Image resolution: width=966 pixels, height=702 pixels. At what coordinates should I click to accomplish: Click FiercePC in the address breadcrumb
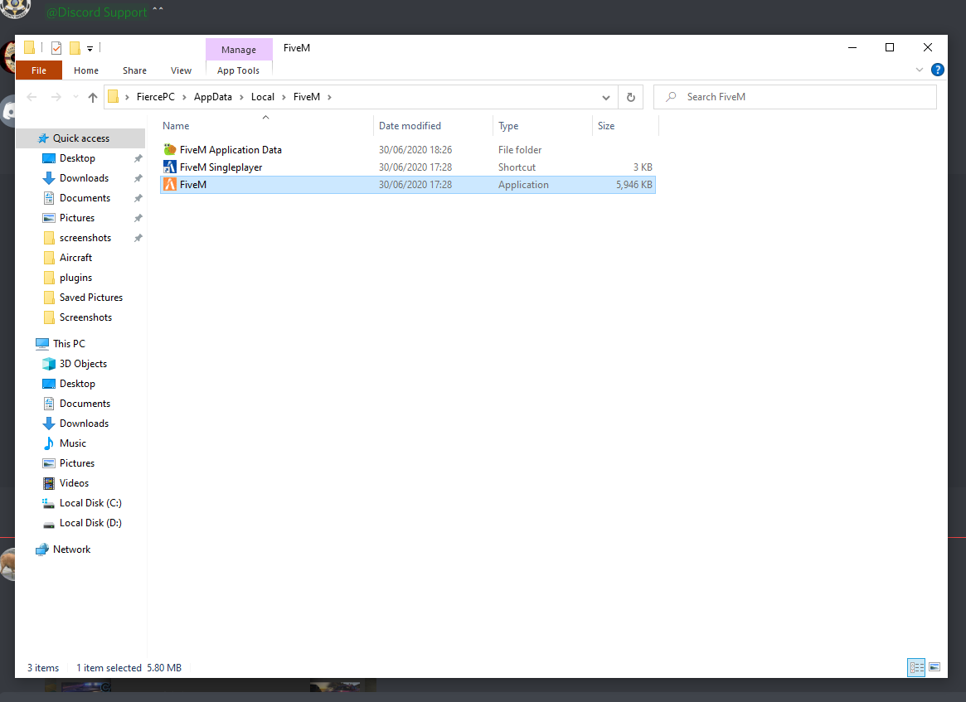click(155, 97)
